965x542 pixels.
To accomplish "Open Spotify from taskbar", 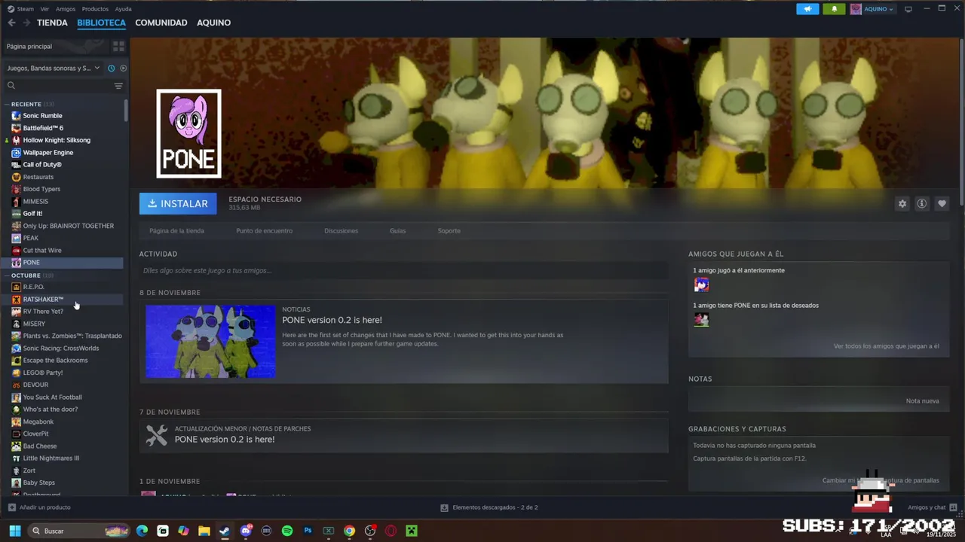I will [287, 531].
